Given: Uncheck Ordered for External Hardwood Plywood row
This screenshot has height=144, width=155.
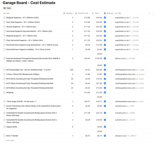Looking at the screenshot, I should (105, 58).
